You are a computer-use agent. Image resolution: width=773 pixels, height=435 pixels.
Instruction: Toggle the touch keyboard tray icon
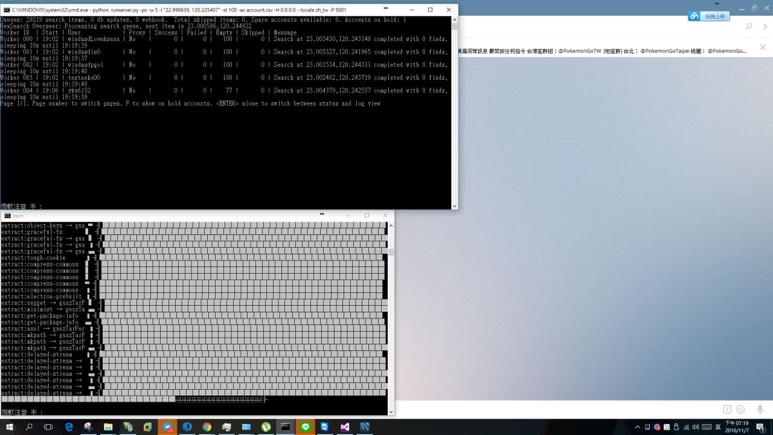click(x=707, y=427)
